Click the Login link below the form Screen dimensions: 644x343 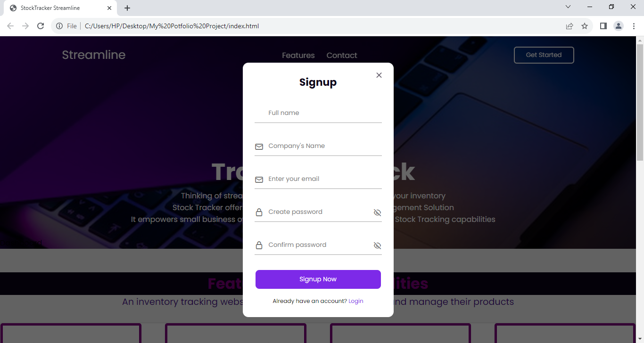tap(356, 301)
